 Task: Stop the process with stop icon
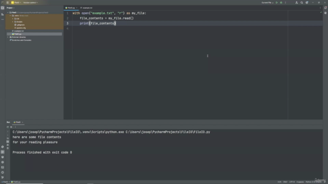tap(11, 127)
